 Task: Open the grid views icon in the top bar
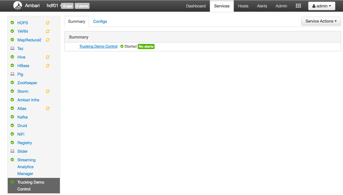[298, 6]
